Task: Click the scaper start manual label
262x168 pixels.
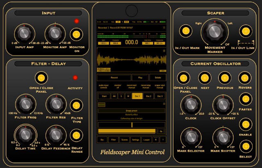Action: pyautogui.click(x=160, y=86)
